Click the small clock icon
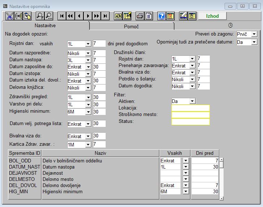 tap(230, 25)
